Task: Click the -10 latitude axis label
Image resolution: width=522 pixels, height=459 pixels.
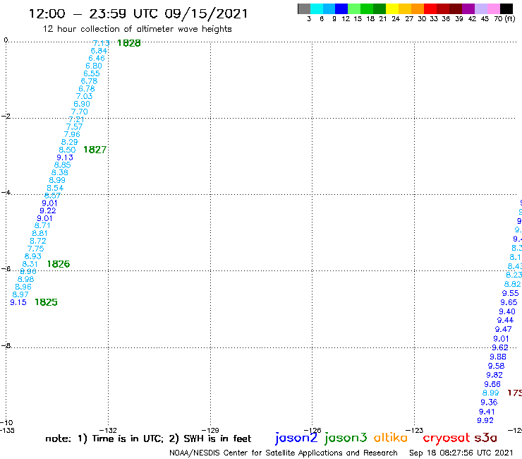Action: click(6, 422)
